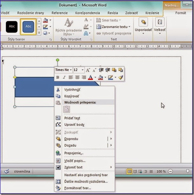Open Zalomiť text submenu
This screenshot has height=195, width=194.
click(x=84, y=167)
